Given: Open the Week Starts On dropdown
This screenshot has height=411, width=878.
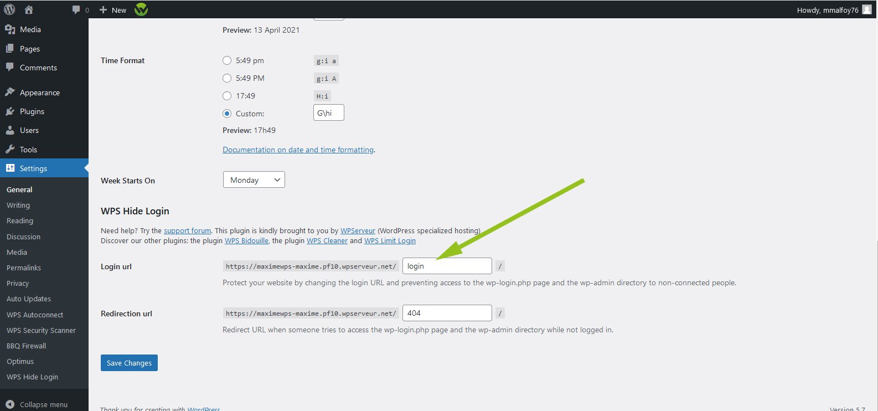Looking at the screenshot, I should pos(254,180).
